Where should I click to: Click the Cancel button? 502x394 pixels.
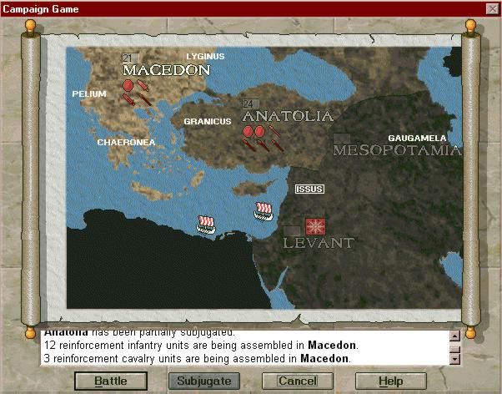pos(298,381)
